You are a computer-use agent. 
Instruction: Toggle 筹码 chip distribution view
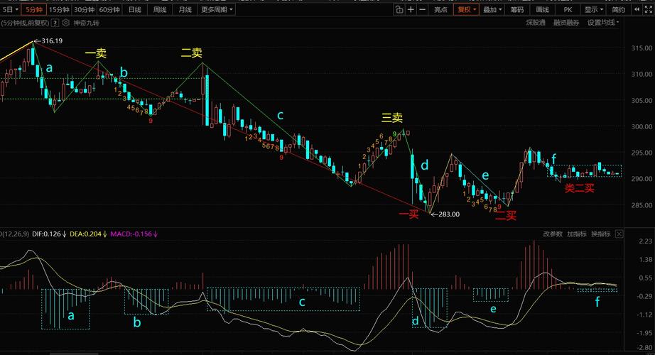pyautogui.click(x=516, y=10)
